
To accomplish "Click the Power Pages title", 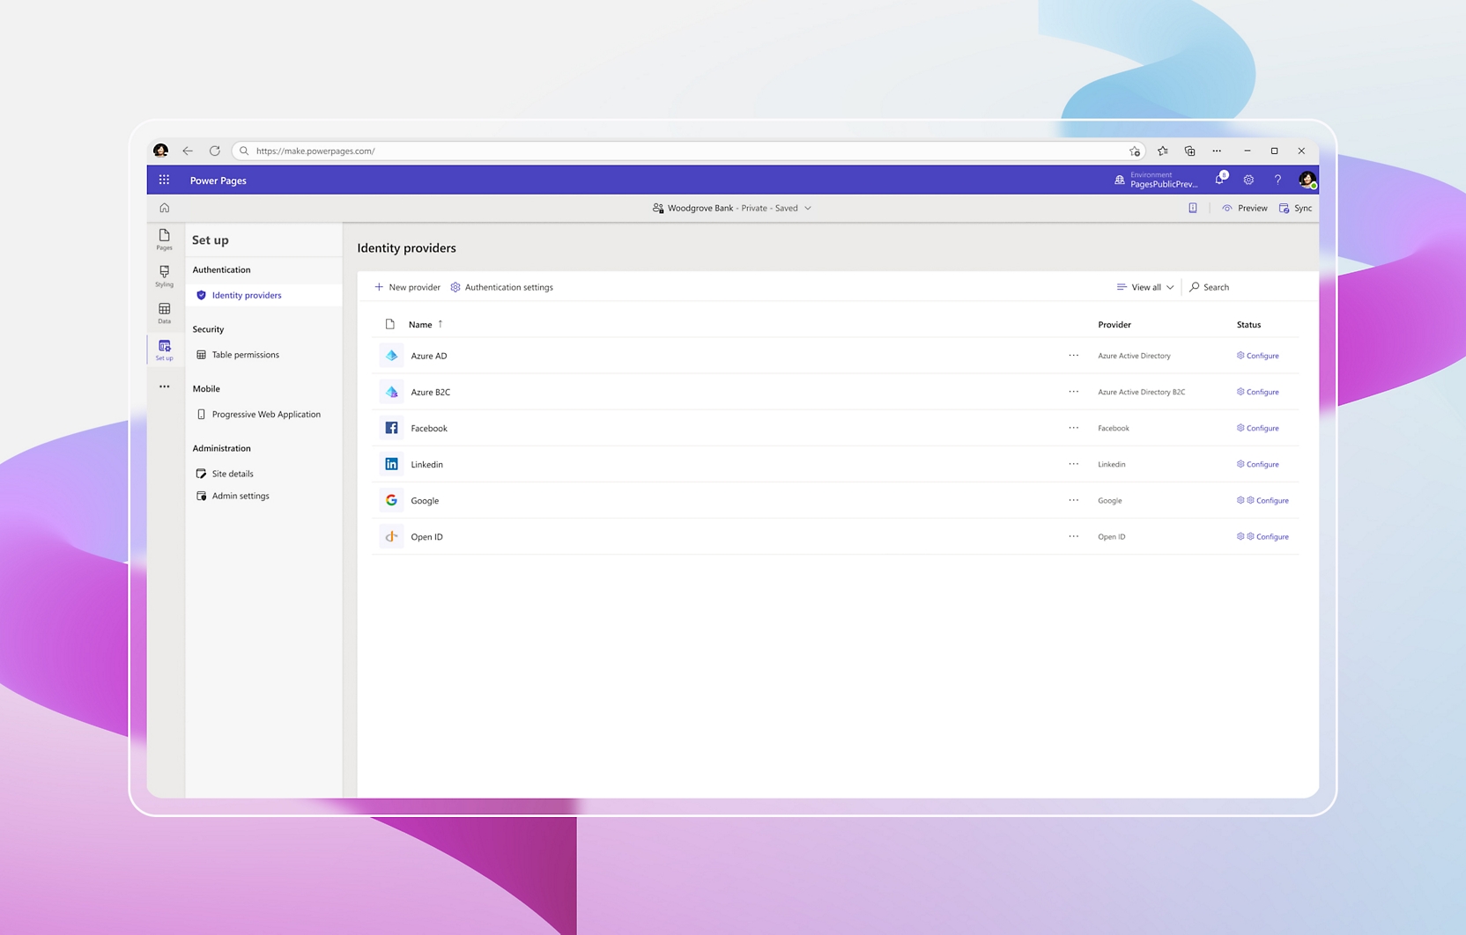I will point(218,180).
